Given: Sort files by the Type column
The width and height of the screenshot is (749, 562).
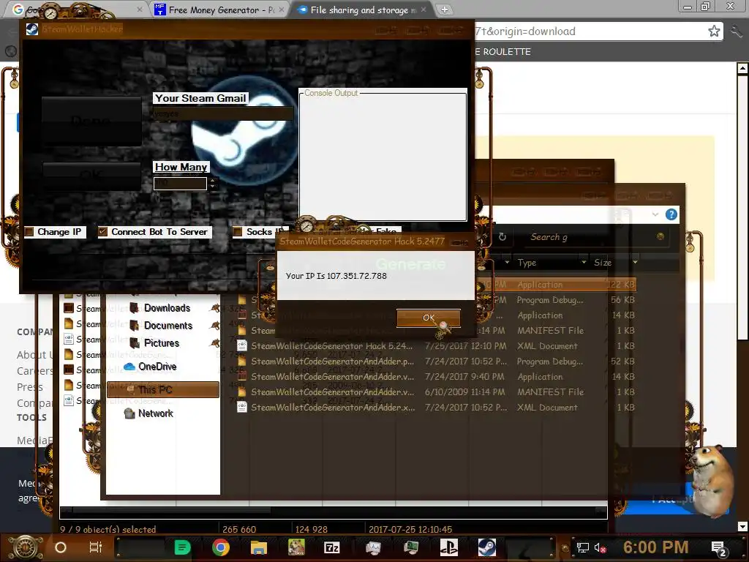Looking at the screenshot, I should 527,263.
